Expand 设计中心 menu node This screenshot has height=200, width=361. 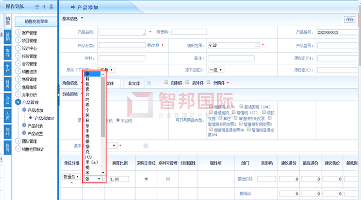(18, 48)
